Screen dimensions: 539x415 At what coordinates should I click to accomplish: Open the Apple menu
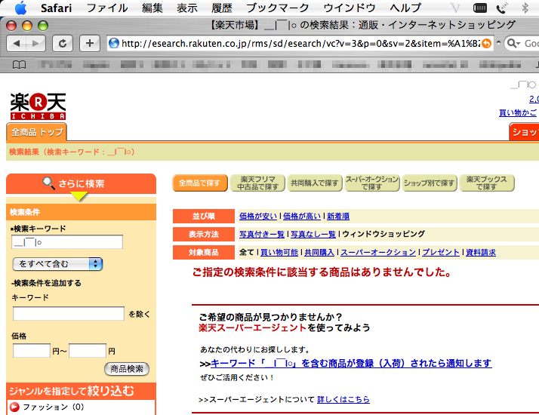click(20, 8)
